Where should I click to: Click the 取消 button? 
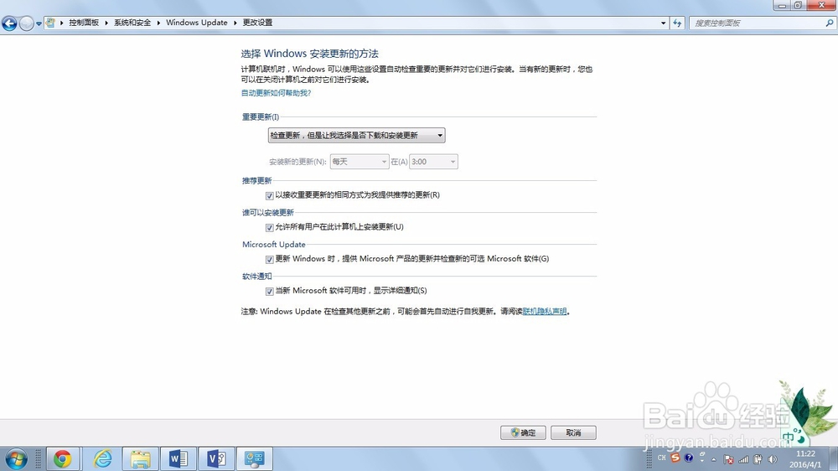[x=573, y=432]
